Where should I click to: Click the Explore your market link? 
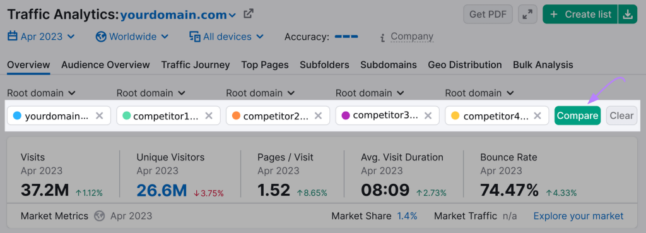tap(578, 216)
